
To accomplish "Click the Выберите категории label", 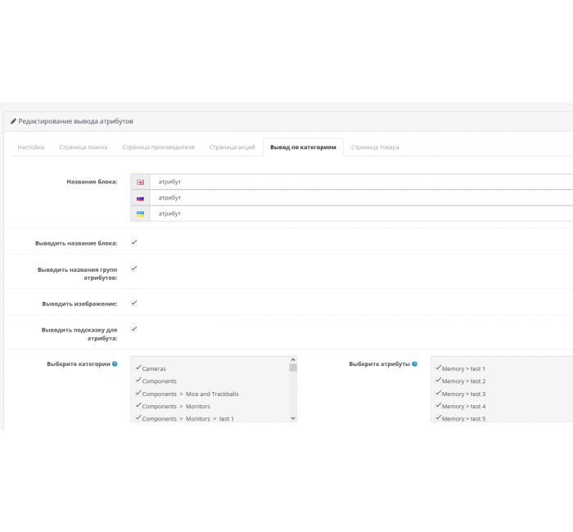I will 79,364.
